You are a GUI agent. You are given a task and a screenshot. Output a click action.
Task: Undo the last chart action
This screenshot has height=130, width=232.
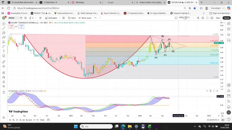tap(96, 18)
